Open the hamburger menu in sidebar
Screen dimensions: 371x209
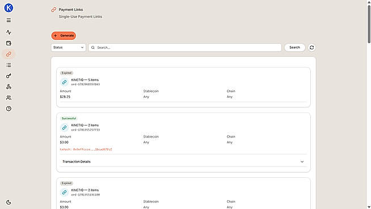click(x=9, y=20)
